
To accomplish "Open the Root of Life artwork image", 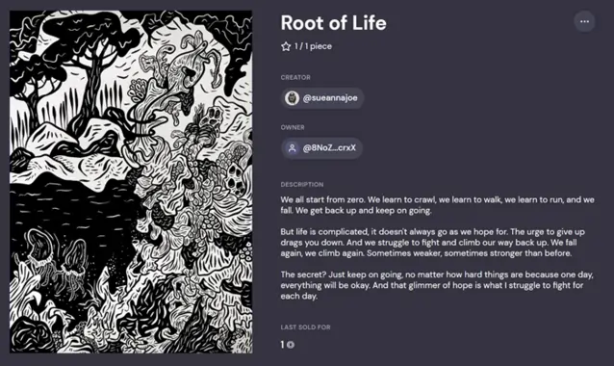I will (131, 182).
